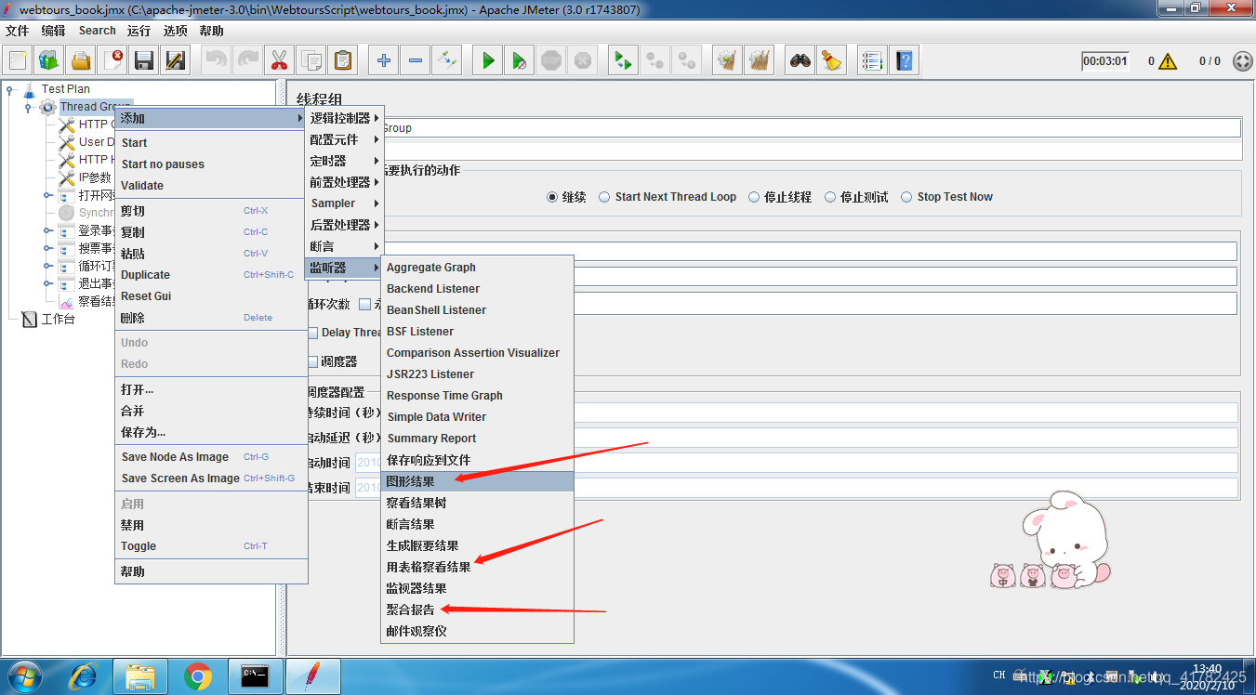Expand the 循环订 tree node handle

point(46,266)
